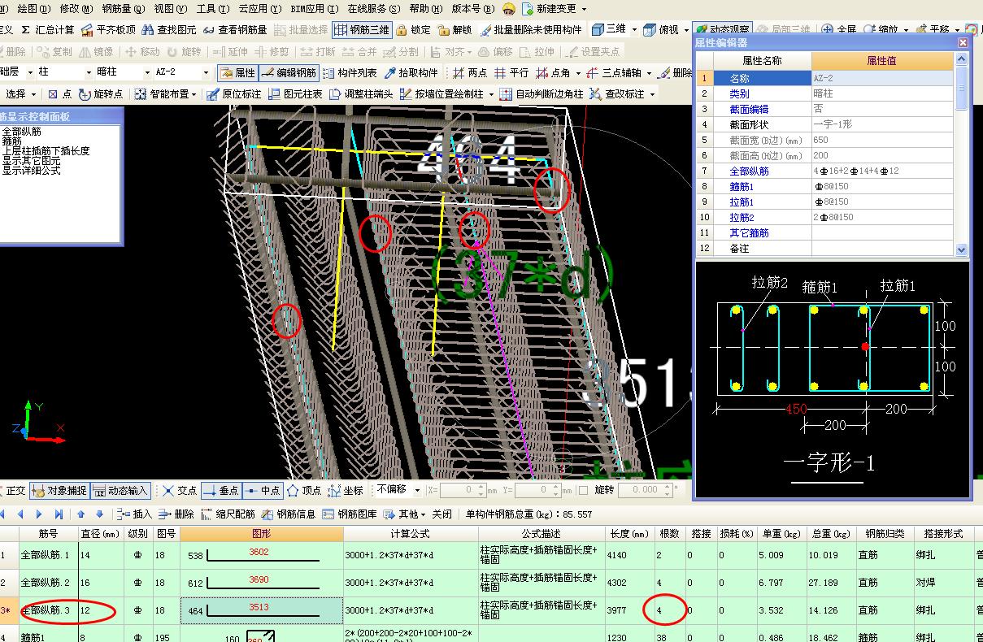Open the 查改标注 check annotation tool
The width and height of the screenshot is (983, 642).
point(617,94)
